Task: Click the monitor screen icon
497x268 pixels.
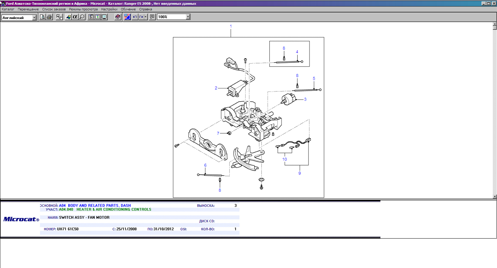Action: 104,17
